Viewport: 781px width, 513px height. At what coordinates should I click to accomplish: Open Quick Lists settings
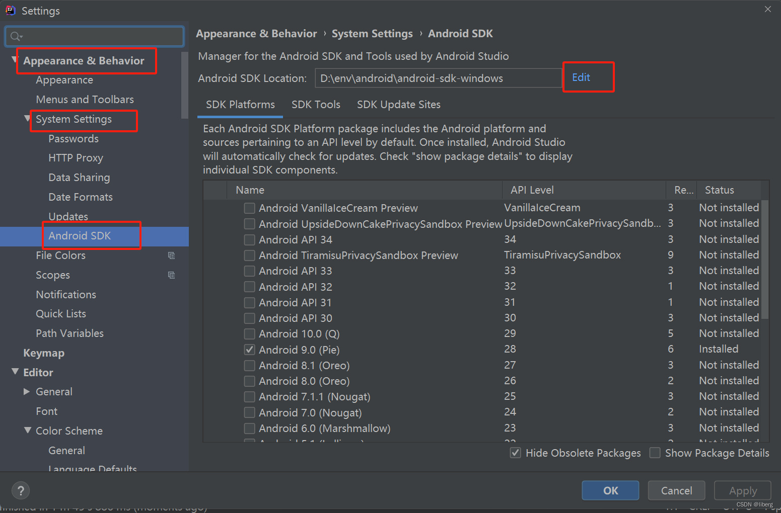pos(61,314)
